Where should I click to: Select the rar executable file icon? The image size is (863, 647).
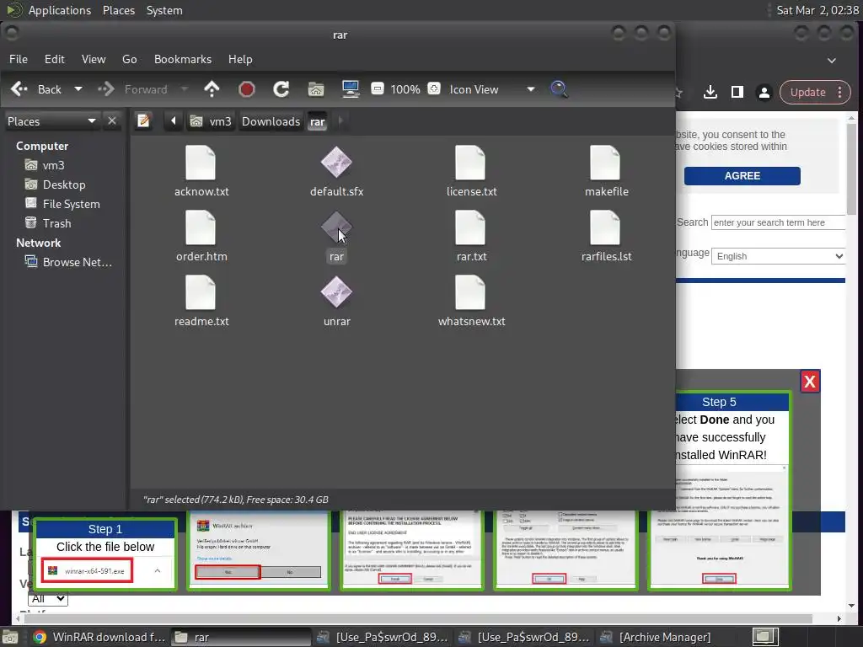click(x=336, y=227)
